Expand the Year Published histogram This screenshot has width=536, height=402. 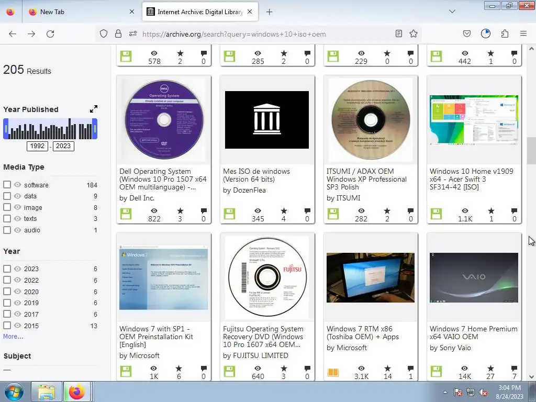(x=94, y=109)
